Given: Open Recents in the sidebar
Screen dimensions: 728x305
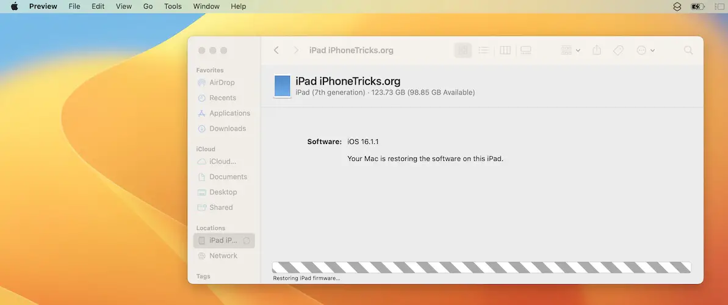Looking at the screenshot, I should coord(222,98).
